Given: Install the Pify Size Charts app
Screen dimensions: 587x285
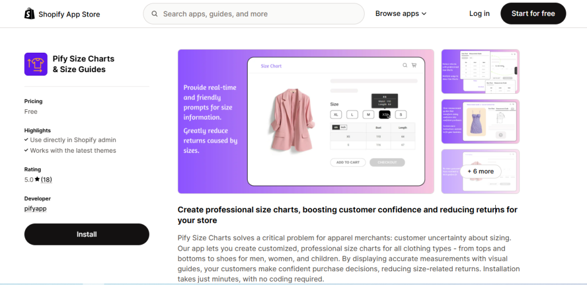Looking at the screenshot, I should click(87, 234).
